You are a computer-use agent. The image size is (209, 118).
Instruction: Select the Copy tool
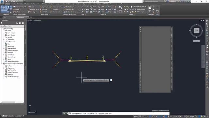(x=93, y=9)
